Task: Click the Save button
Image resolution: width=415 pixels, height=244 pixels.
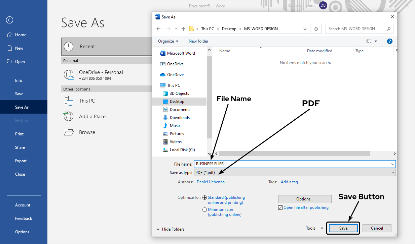Action: pos(343,228)
